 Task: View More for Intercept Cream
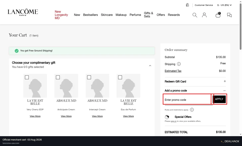97,116
